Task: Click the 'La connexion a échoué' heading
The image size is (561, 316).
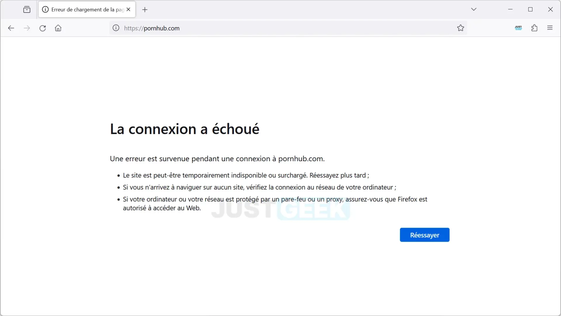Action: 184,129
